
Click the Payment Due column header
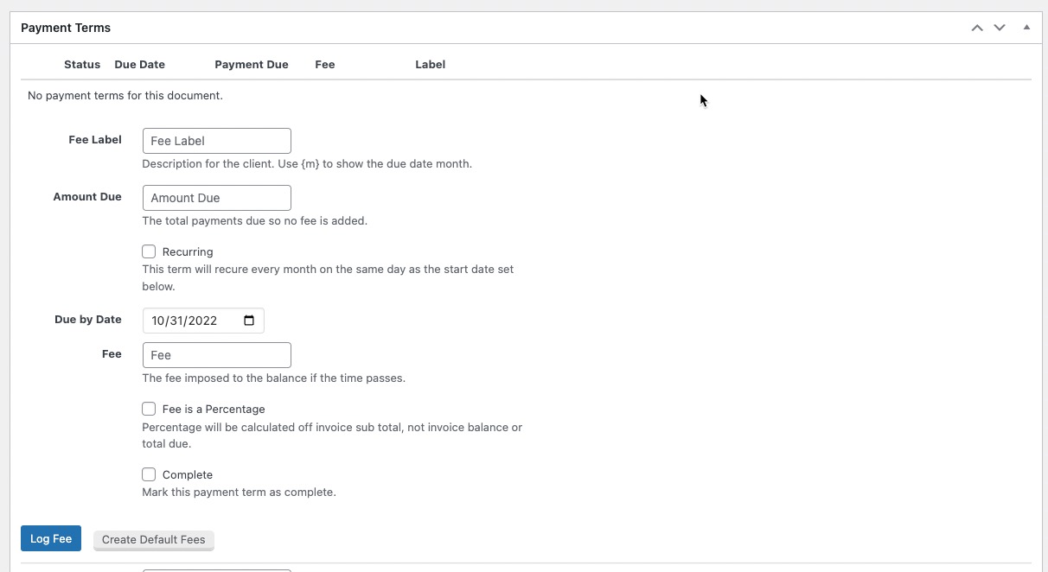pyautogui.click(x=252, y=65)
